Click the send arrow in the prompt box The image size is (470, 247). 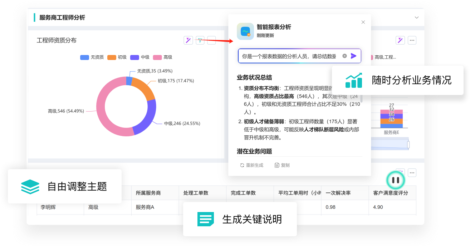[353, 56]
